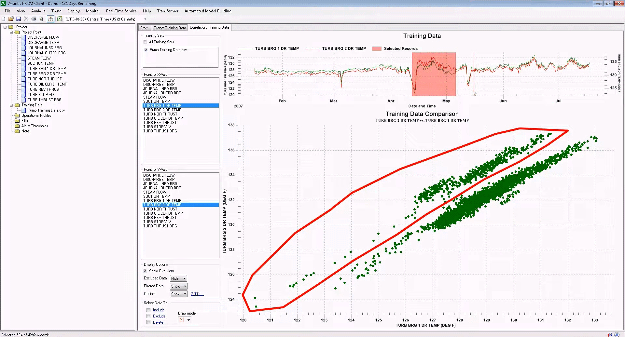
Task: Enable the All Training Sets checkbox
Action: pos(145,42)
